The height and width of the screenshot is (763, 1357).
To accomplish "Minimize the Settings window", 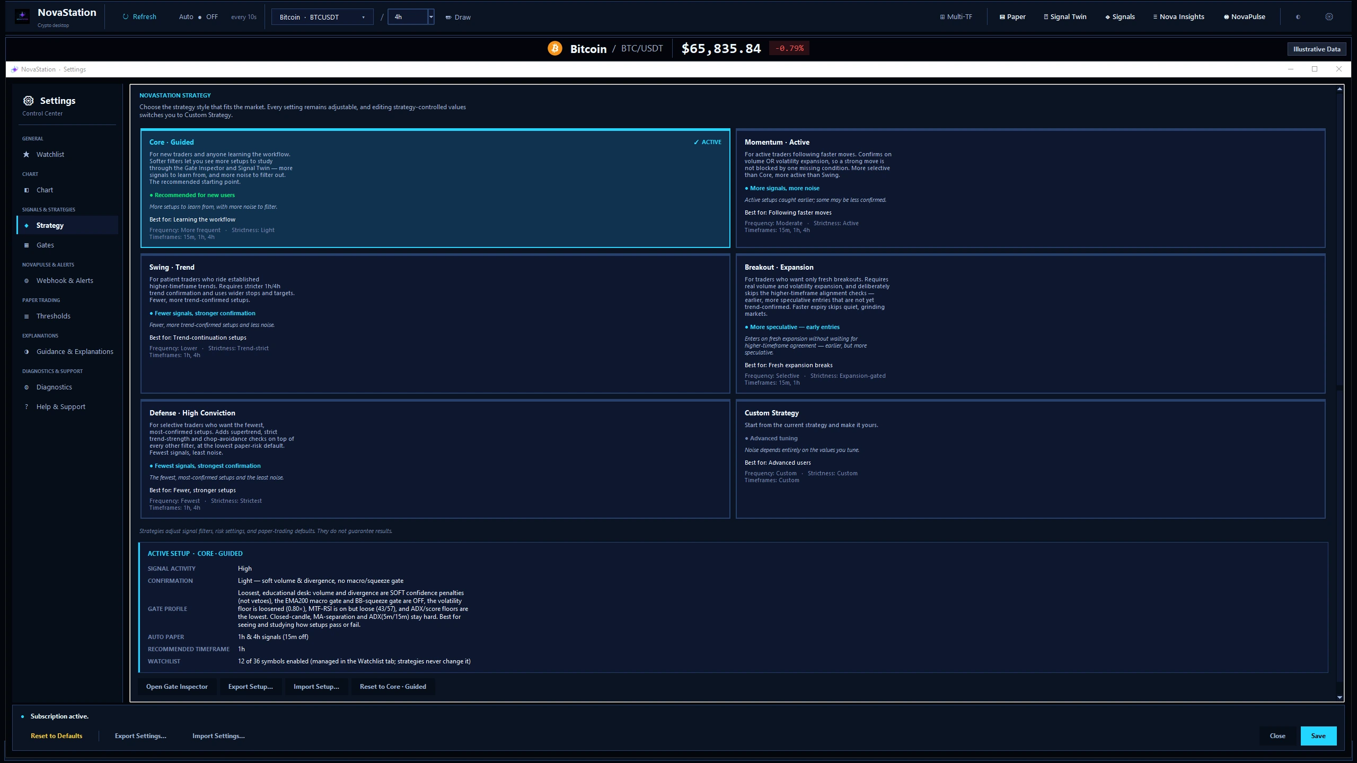I will pyautogui.click(x=1291, y=69).
